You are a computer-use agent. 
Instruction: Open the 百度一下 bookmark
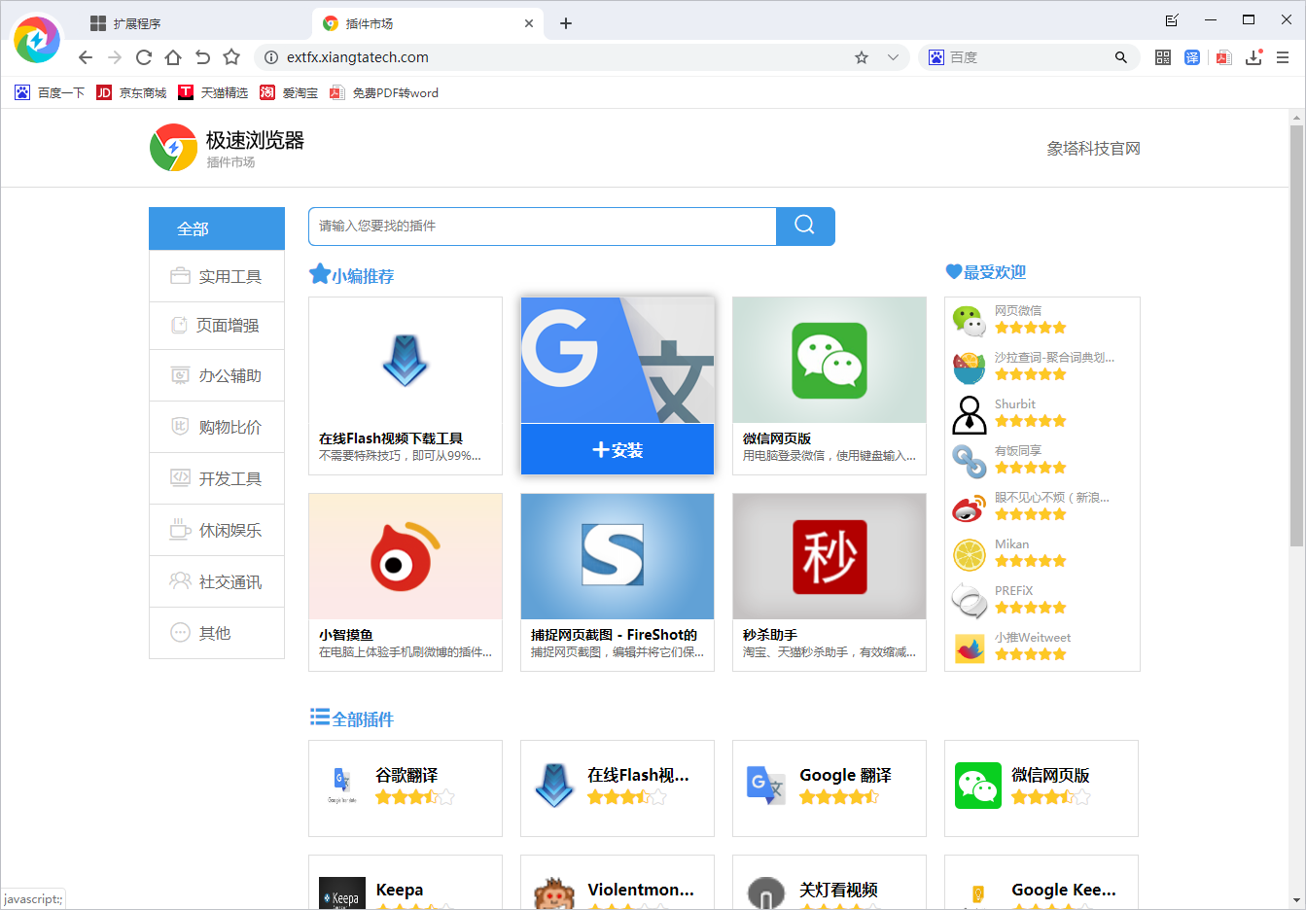click(50, 92)
